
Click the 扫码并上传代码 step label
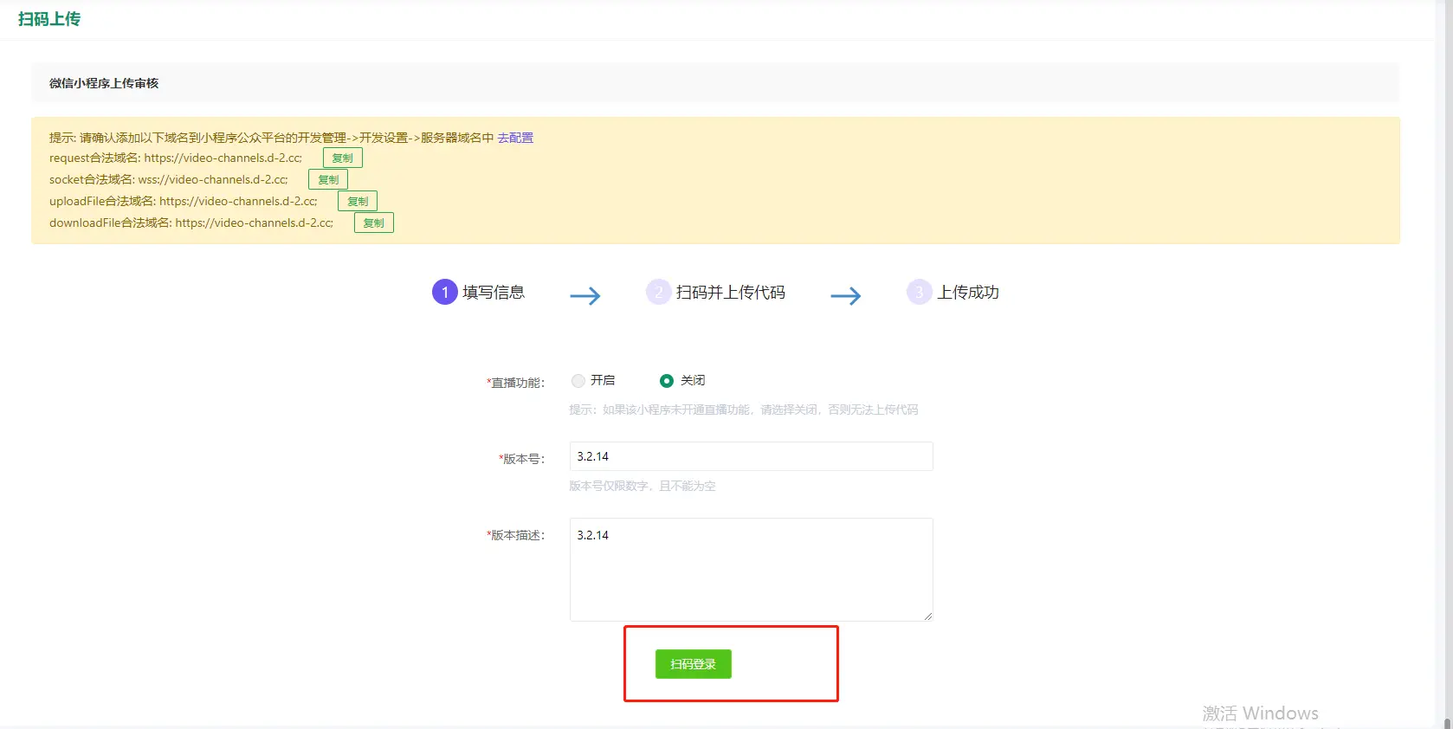click(x=730, y=293)
